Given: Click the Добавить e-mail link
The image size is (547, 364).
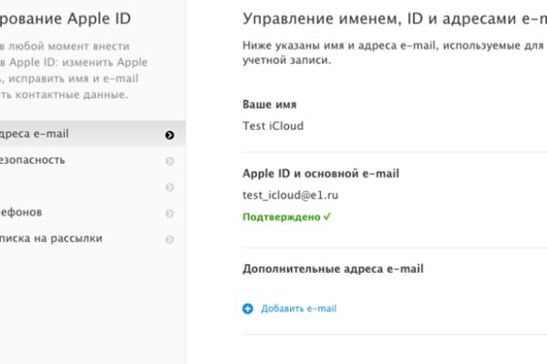Looking at the screenshot, I should click(x=298, y=308).
